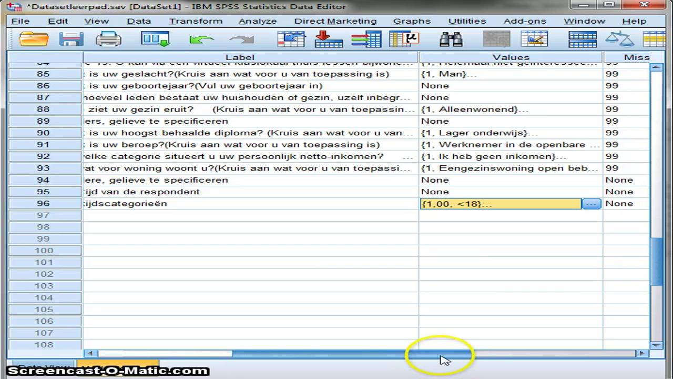Click the Weight Cases balance-scale icon
The image size is (673, 379).
click(x=619, y=39)
